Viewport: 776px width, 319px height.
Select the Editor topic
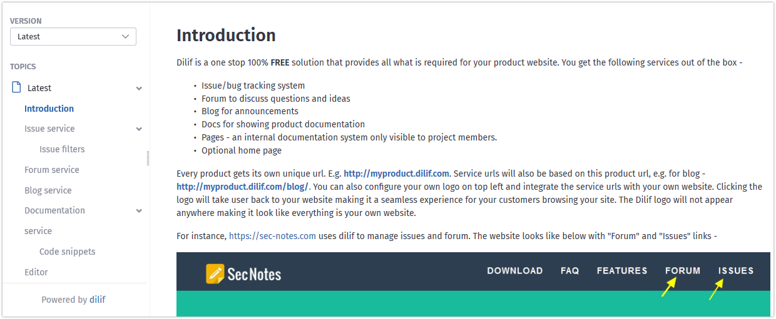click(x=36, y=272)
